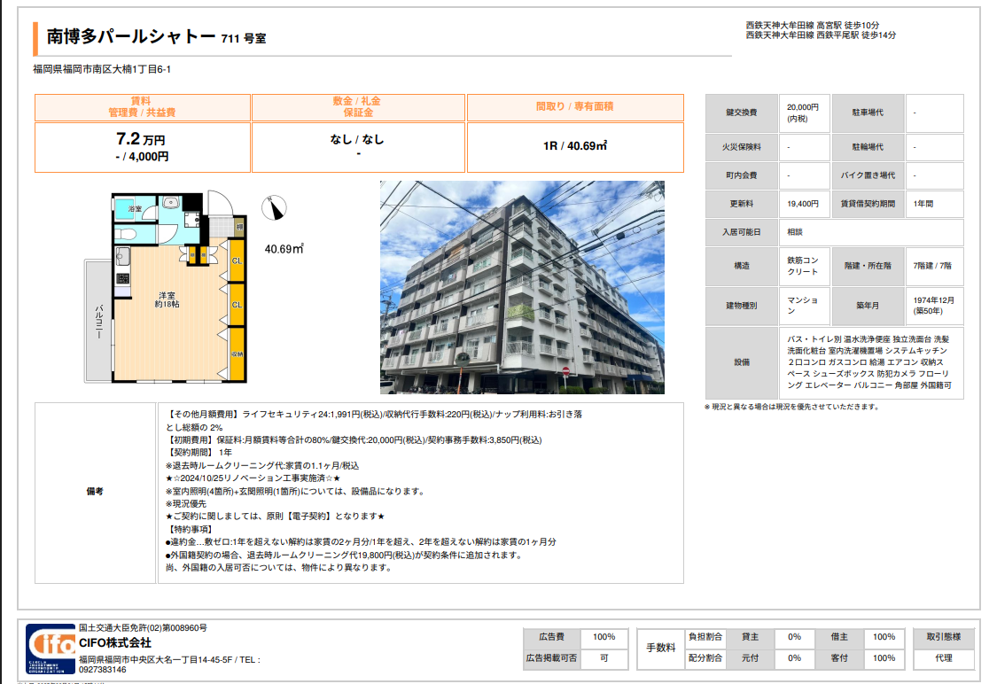
Task: Click the orange 賃料 header cell
Action: tap(142, 107)
